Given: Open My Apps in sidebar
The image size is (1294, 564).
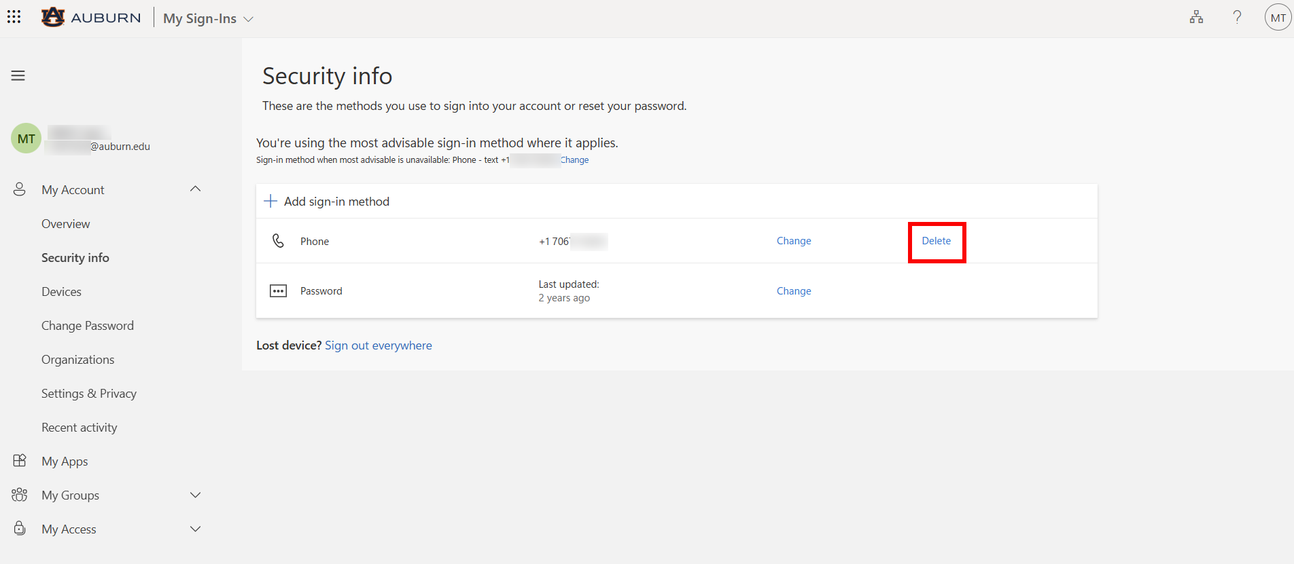Looking at the screenshot, I should [x=65, y=462].
